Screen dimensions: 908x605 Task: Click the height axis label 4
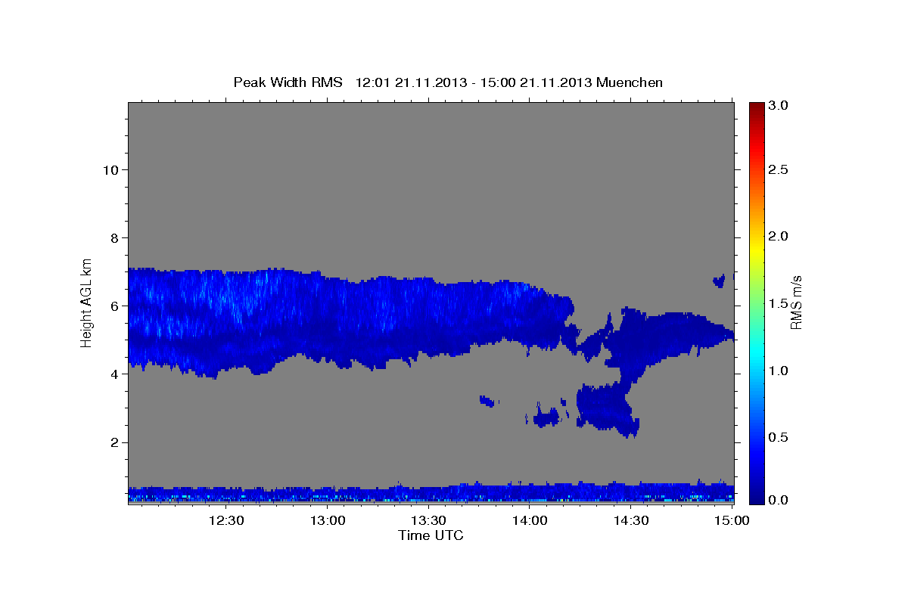click(x=113, y=374)
